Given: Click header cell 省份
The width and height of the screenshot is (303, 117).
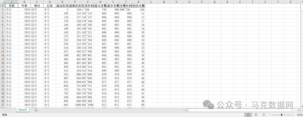Looking at the screenshot, I should (12, 6).
